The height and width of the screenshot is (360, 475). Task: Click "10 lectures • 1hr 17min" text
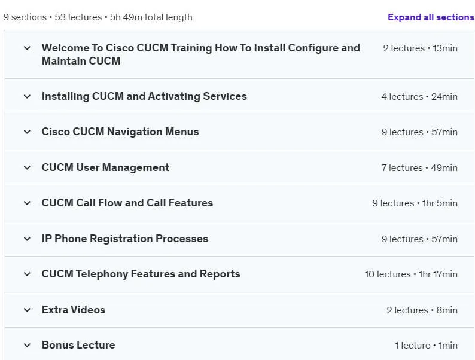411,274
